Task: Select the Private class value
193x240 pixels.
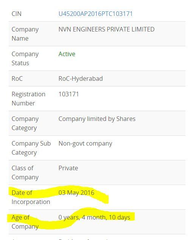Action: 68,168
